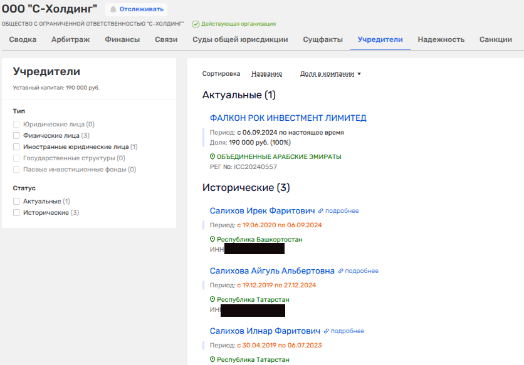Screen dimensions: 524x365
Task: Check the Иностранные юридические лица filter
Action: point(16,147)
